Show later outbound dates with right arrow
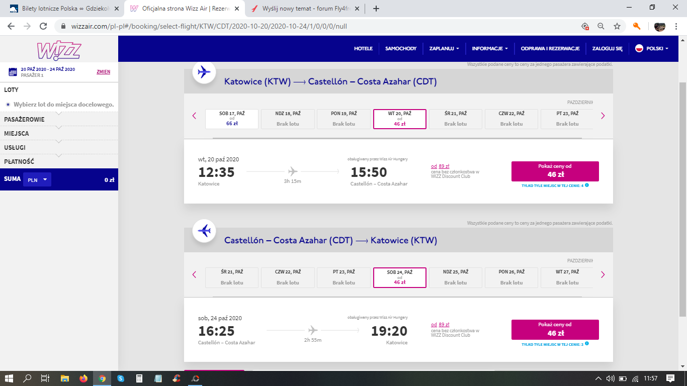687x386 pixels. click(x=603, y=116)
